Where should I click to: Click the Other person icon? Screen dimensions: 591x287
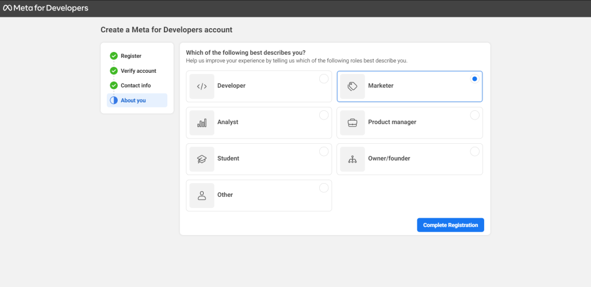coord(201,195)
